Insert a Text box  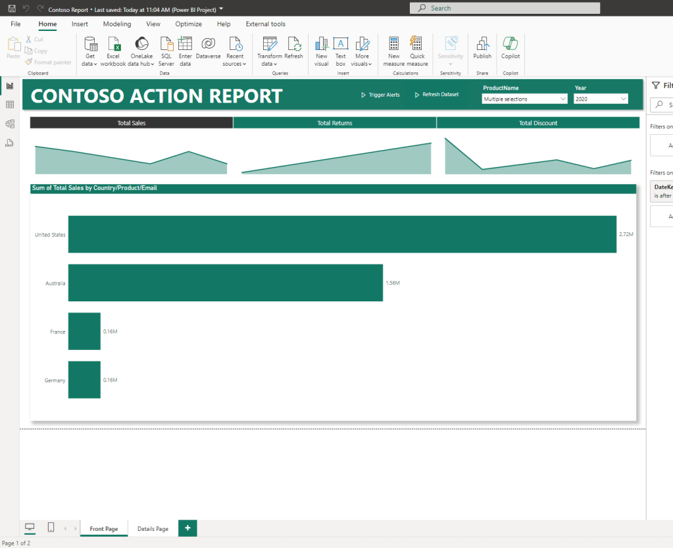(340, 45)
